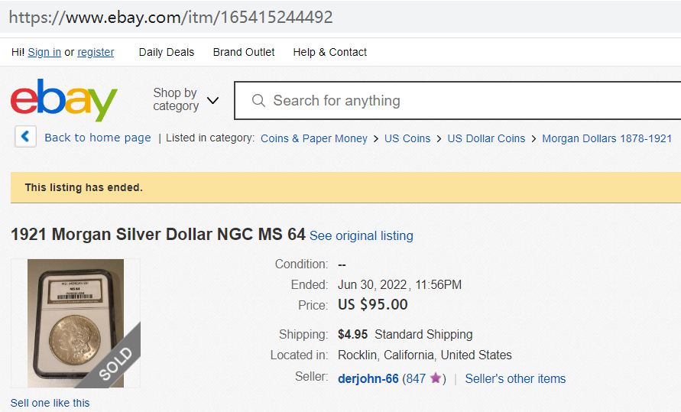Click Back to home page link

click(98, 138)
